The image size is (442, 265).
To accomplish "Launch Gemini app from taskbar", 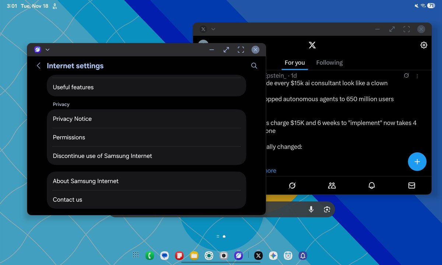I will point(273,255).
